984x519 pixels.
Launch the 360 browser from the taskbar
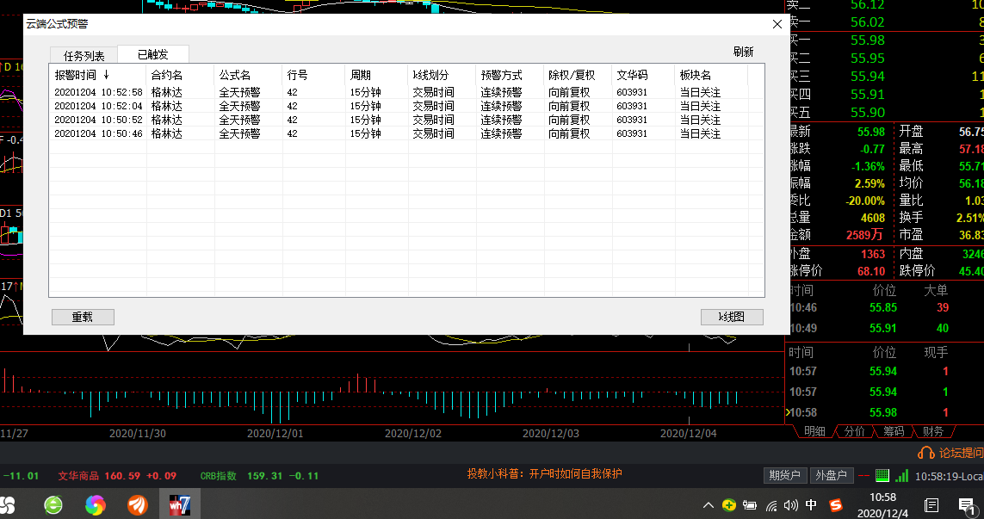pyautogui.click(x=53, y=504)
